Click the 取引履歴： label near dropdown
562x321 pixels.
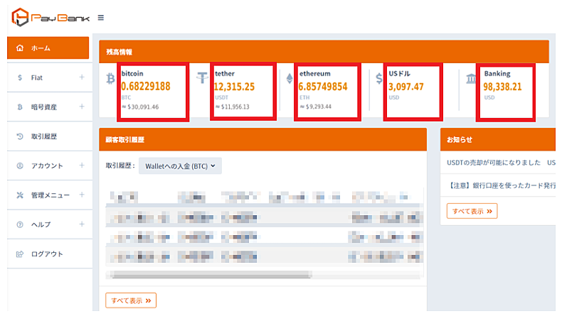pos(120,165)
